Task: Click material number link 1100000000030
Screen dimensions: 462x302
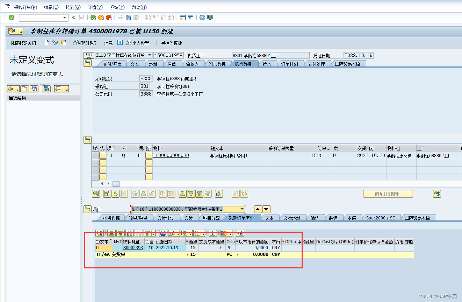Action: [171, 155]
